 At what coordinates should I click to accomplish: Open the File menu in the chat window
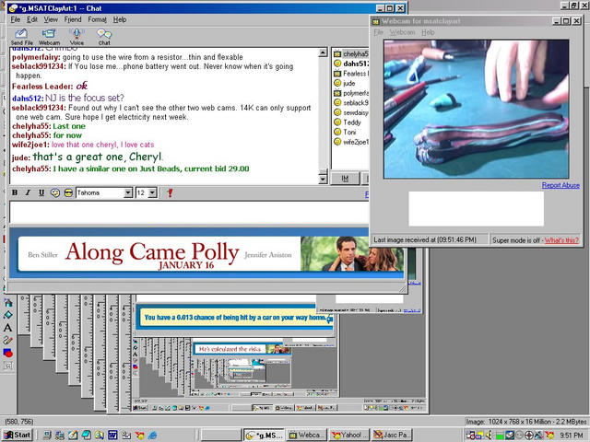tap(15, 19)
